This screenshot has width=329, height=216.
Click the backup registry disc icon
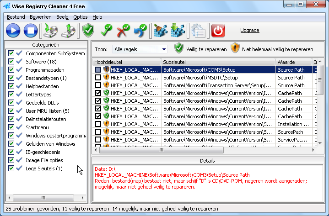pos(51,31)
